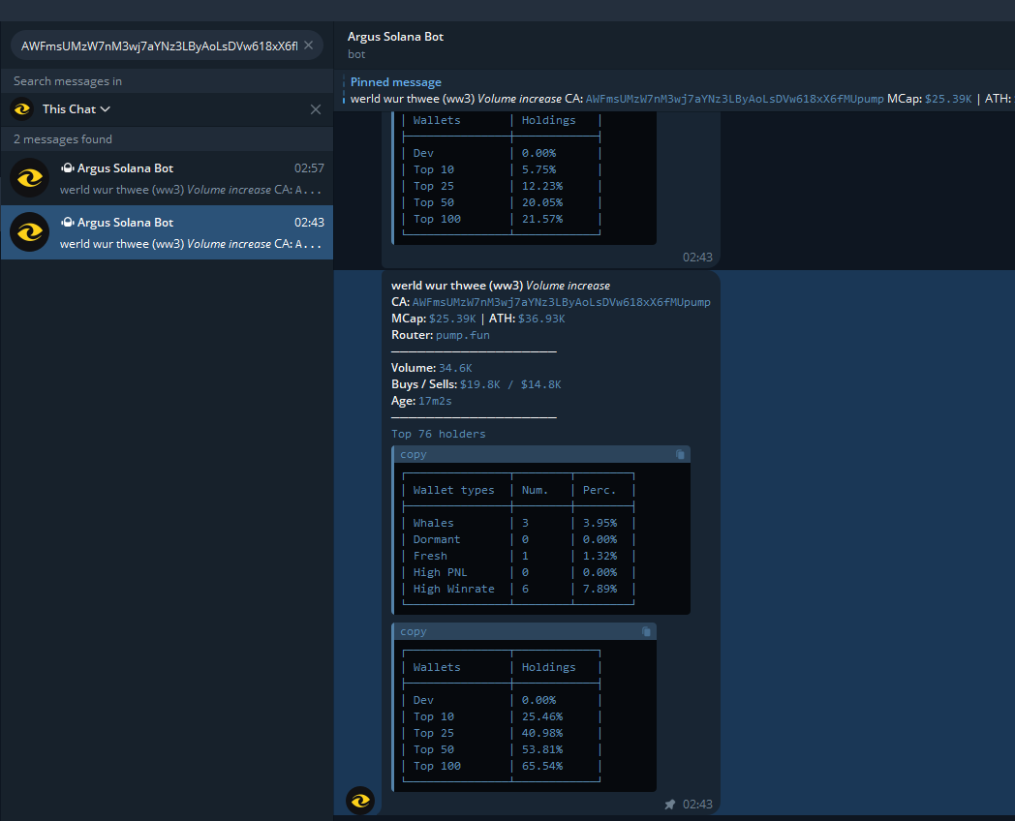Click the Dormant 0.00% wallet row
Viewport: 1015px width, 821px height.
click(518, 539)
